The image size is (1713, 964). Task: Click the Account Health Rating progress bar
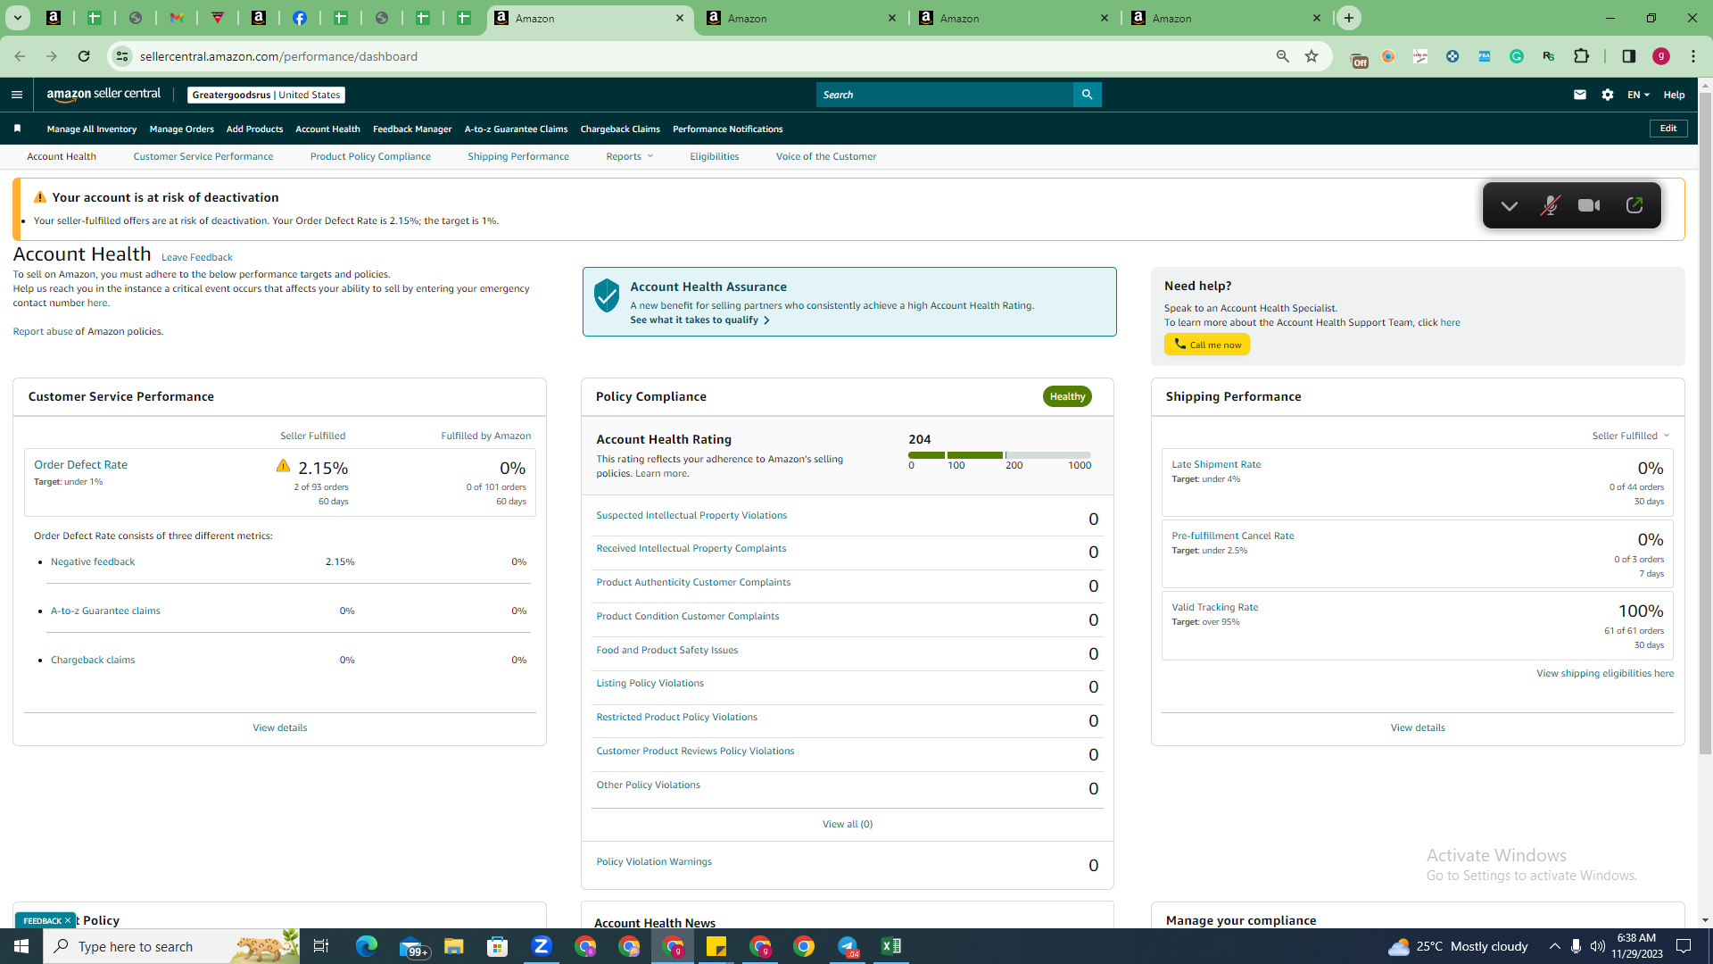(x=999, y=455)
